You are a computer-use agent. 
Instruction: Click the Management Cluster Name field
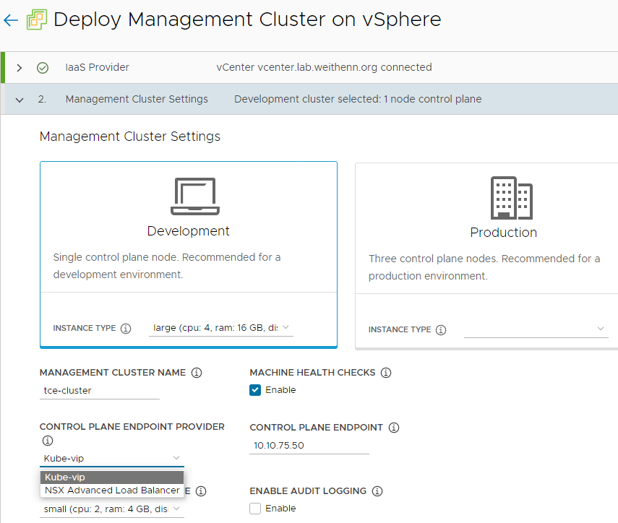[100, 391]
